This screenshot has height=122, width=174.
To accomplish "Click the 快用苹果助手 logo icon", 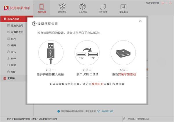I will tap(6, 8).
